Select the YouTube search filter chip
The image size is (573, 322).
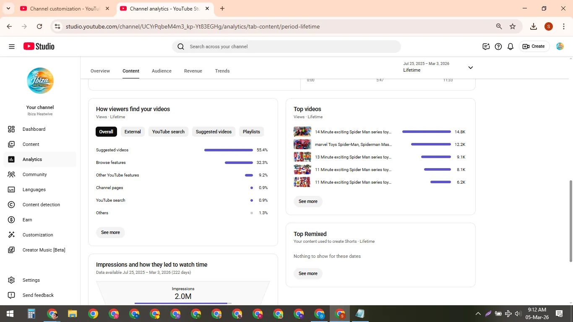pyautogui.click(x=168, y=132)
